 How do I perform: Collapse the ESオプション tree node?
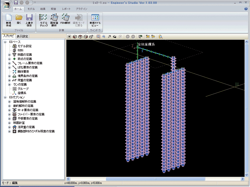click(5, 97)
